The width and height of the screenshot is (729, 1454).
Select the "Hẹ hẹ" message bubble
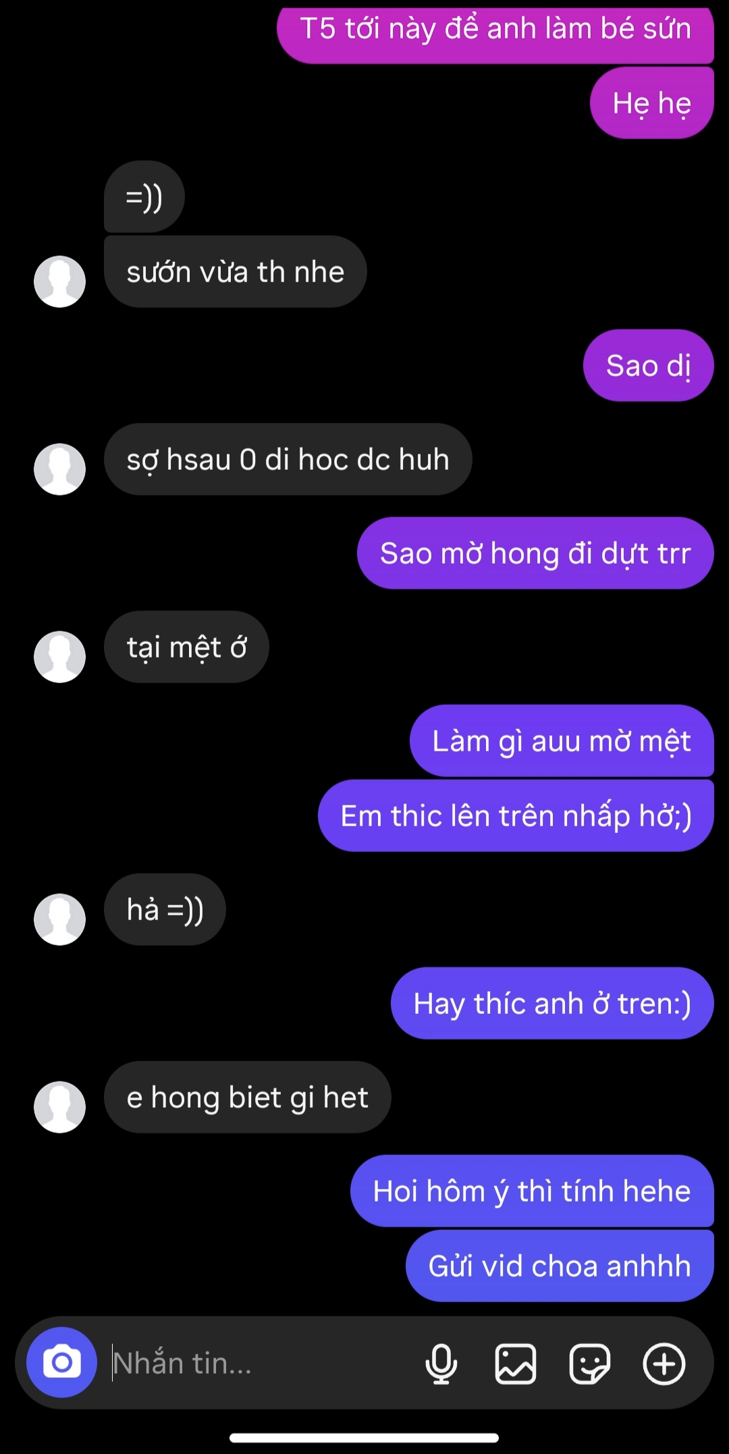pyautogui.click(x=651, y=103)
